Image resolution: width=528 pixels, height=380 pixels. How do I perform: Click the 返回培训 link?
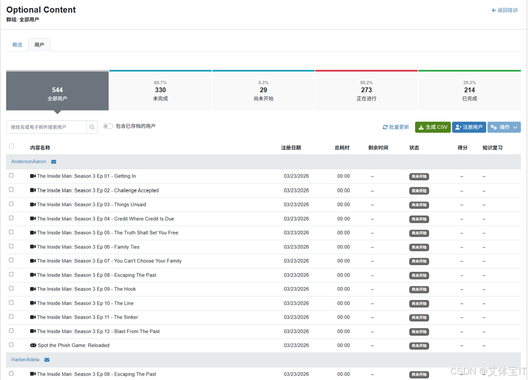504,10
